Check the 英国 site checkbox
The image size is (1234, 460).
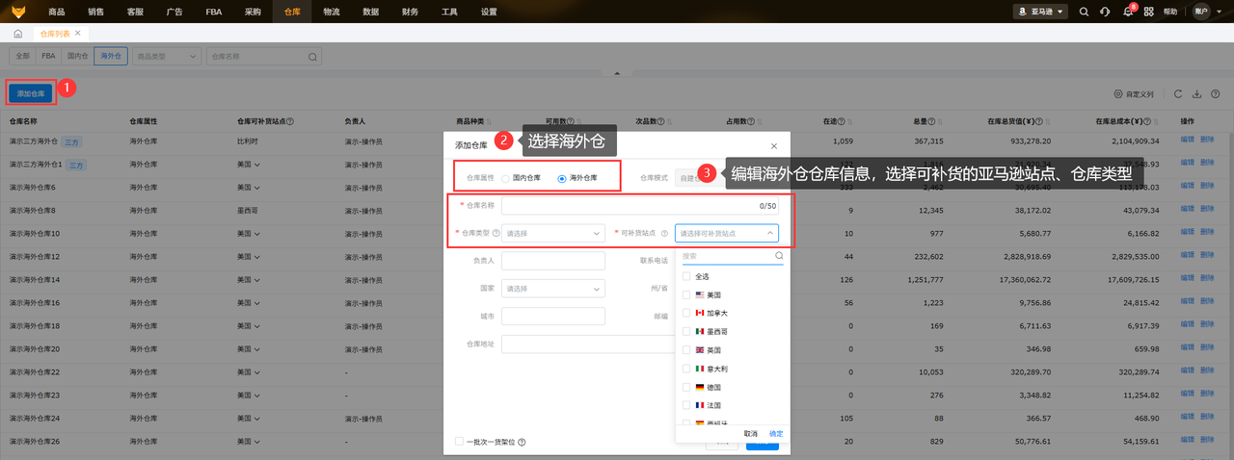(x=686, y=349)
